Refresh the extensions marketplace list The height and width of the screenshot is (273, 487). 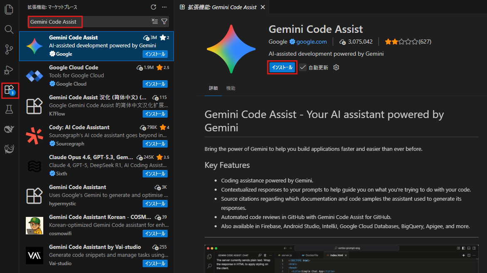tap(153, 7)
